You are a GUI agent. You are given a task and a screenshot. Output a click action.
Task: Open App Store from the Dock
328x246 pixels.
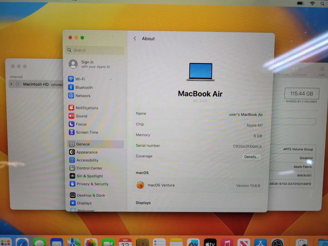260,243
